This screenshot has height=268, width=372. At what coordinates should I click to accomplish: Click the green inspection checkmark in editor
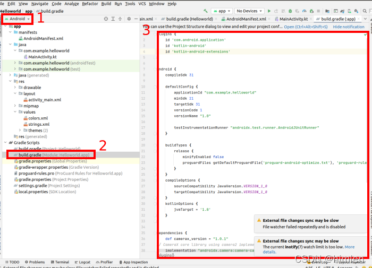click(366, 34)
